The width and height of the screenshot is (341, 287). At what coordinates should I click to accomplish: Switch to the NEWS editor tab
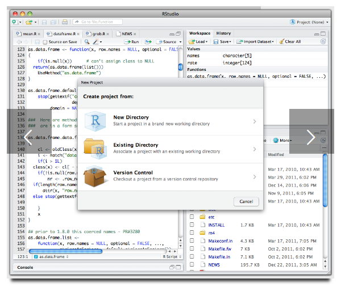[127, 34]
